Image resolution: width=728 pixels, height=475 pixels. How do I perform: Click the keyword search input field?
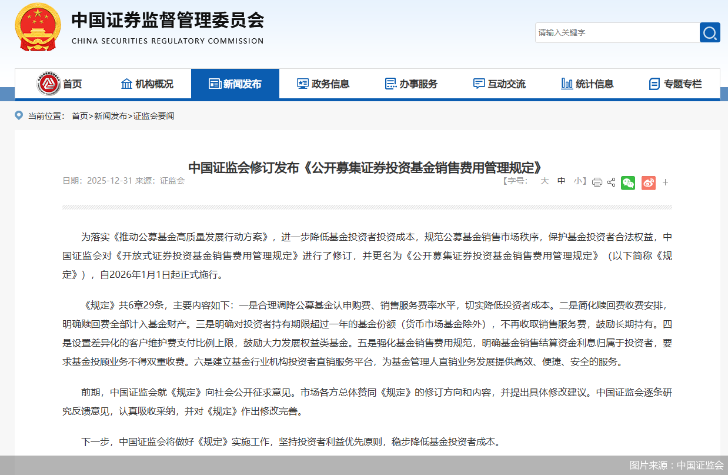click(x=617, y=32)
